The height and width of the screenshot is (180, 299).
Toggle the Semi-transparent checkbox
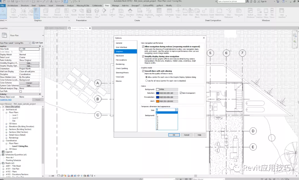181,93
